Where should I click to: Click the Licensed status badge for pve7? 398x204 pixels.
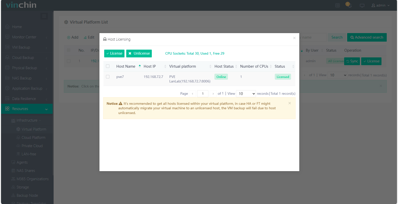pos(283,77)
